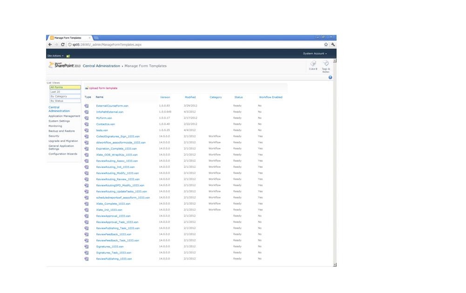Viewport: 466px width, 293px height.
Task: Select the By Category list view
Action: [x=65, y=96]
